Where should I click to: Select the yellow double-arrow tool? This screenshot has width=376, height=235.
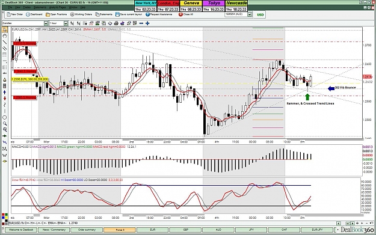[5, 161]
